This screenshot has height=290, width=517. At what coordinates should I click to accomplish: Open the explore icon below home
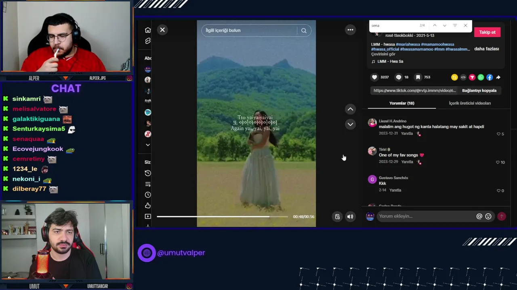click(x=148, y=41)
